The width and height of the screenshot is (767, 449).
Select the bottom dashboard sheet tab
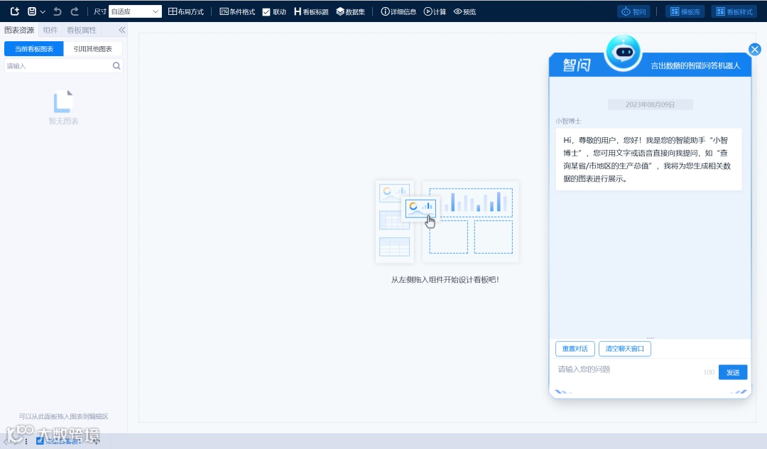coord(59,441)
